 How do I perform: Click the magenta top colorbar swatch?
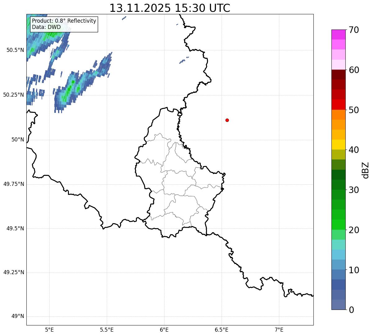click(x=338, y=35)
